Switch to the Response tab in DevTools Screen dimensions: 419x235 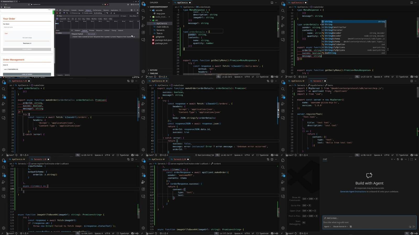click(x=99, y=31)
